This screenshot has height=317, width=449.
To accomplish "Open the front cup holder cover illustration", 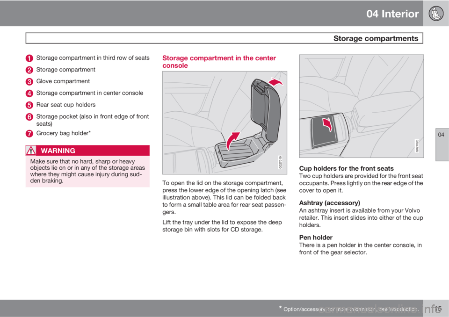I will pyautogui.click(x=362, y=106).
